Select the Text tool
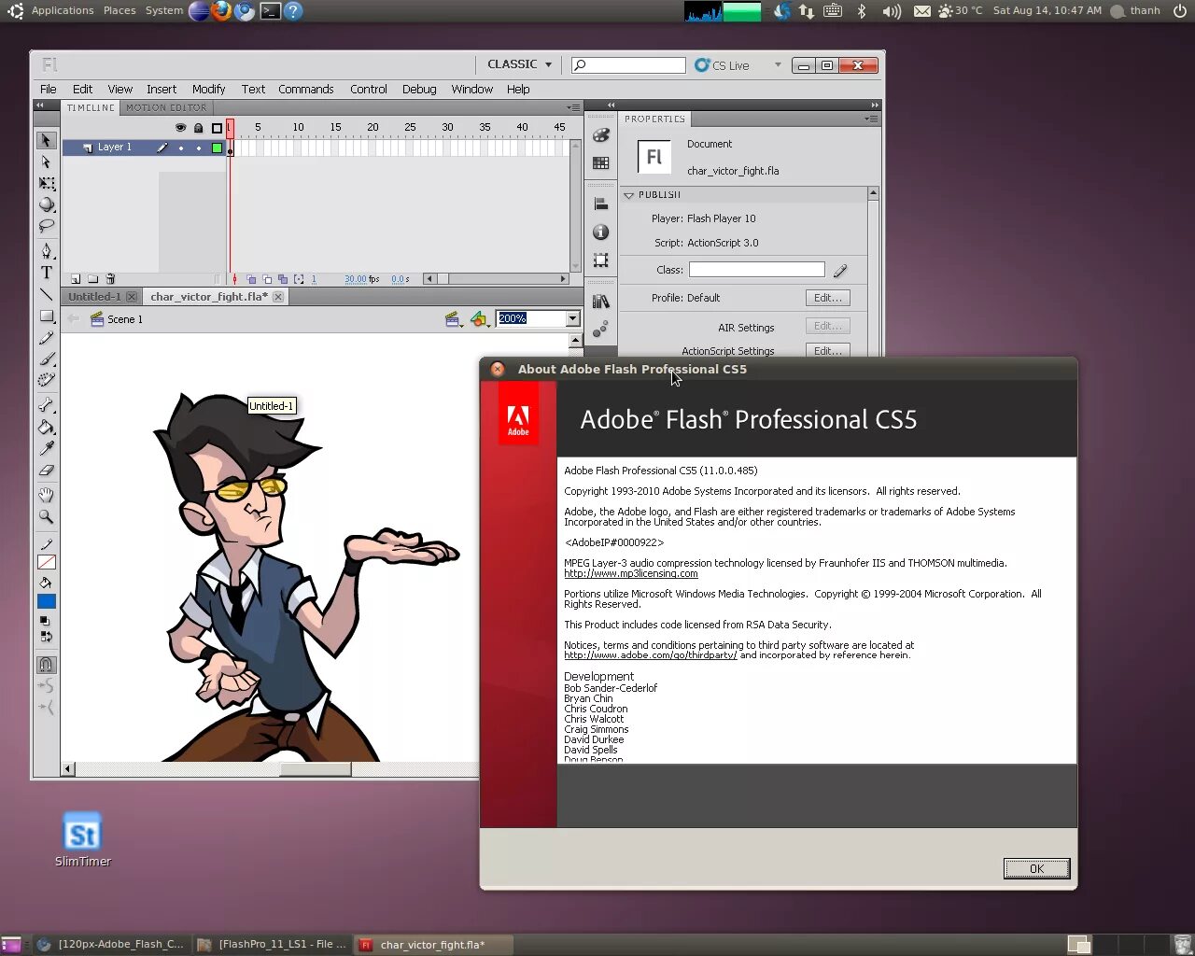The height and width of the screenshot is (956, 1195). click(x=46, y=273)
